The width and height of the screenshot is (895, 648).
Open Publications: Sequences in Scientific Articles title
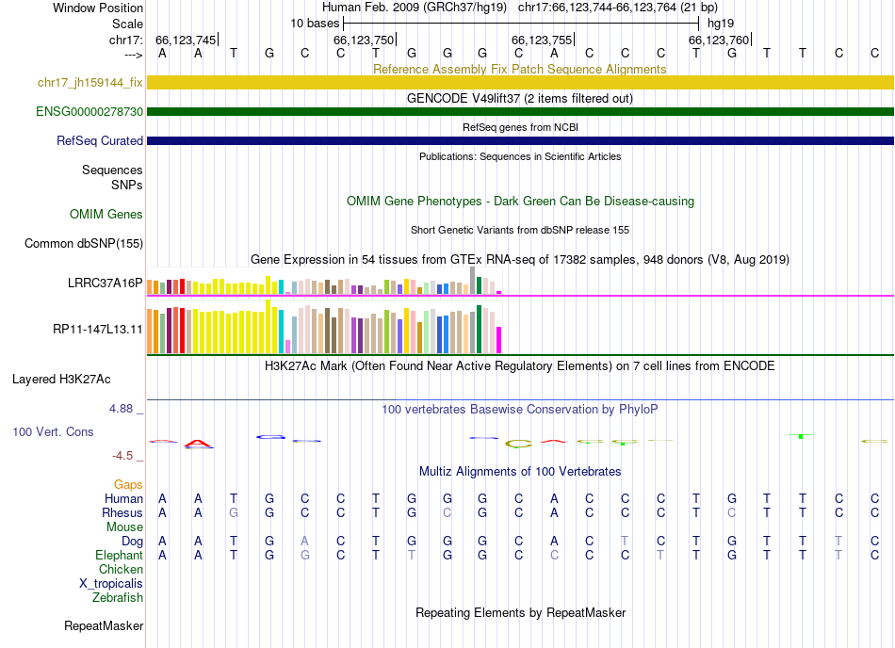(520, 156)
